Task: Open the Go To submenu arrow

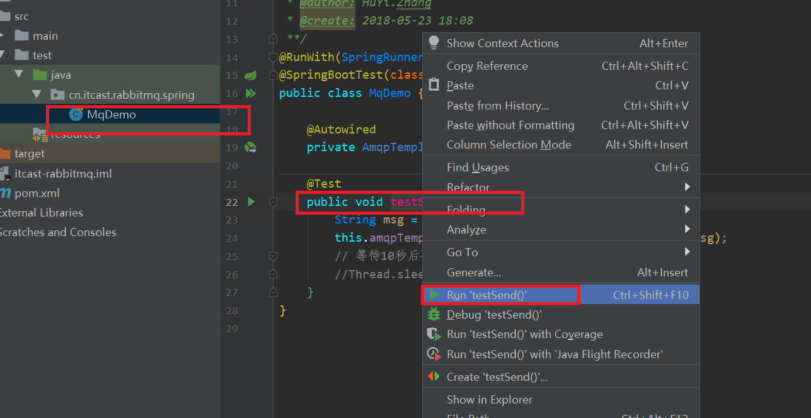Action: tap(687, 252)
